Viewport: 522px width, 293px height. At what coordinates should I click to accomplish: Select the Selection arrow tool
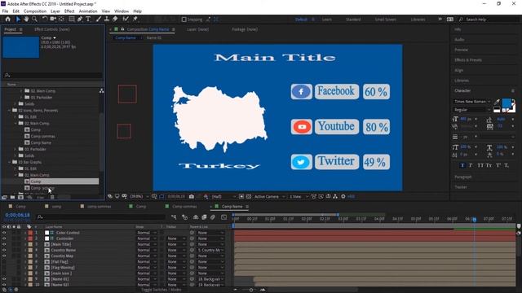point(18,20)
